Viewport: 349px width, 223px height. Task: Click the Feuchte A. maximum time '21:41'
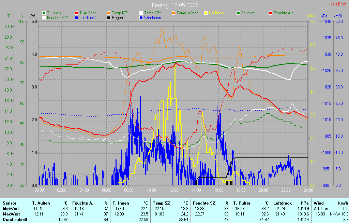pos(79,214)
